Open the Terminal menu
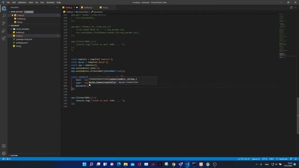The width and height of the screenshot is (299, 168). pyautogui.click(x=50, y=2)
